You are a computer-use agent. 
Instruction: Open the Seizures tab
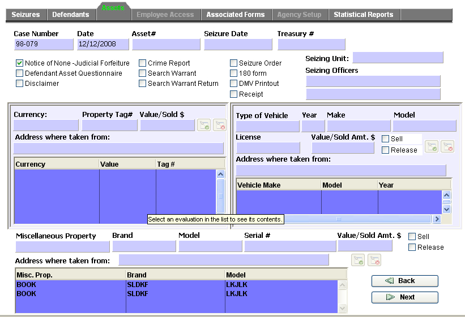(x=26, y=15)
